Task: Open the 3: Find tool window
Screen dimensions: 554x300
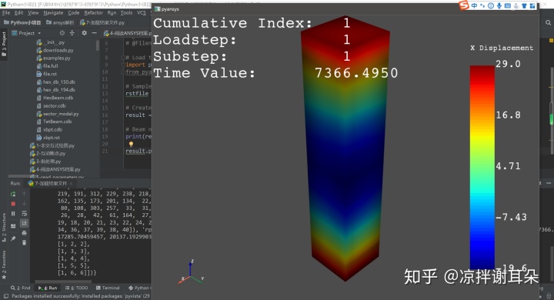Action: pyautogui.click(x=21, y=288)
